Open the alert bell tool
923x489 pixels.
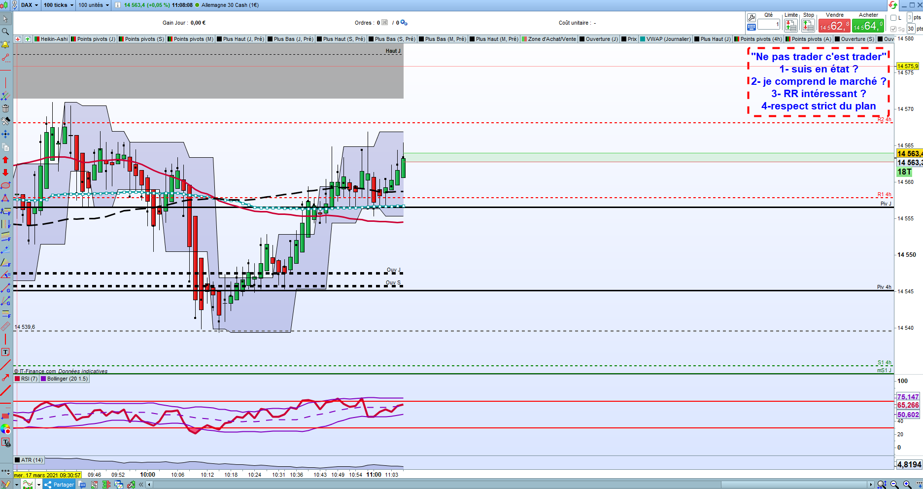tap(5, 45)
